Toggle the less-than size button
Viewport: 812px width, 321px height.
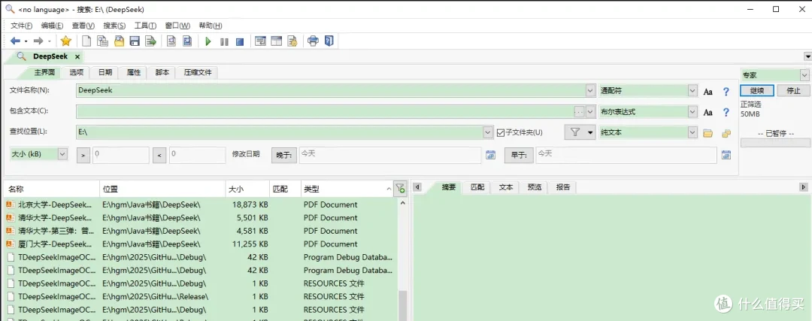pos(160,154)
